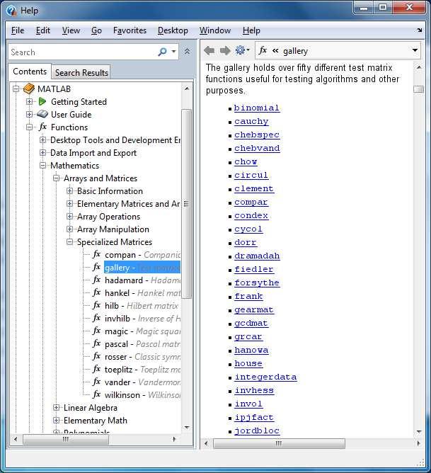The image size is (431, 473).
Task: Expand the Linear Algebra node
Action: click(x=56, y=408)
